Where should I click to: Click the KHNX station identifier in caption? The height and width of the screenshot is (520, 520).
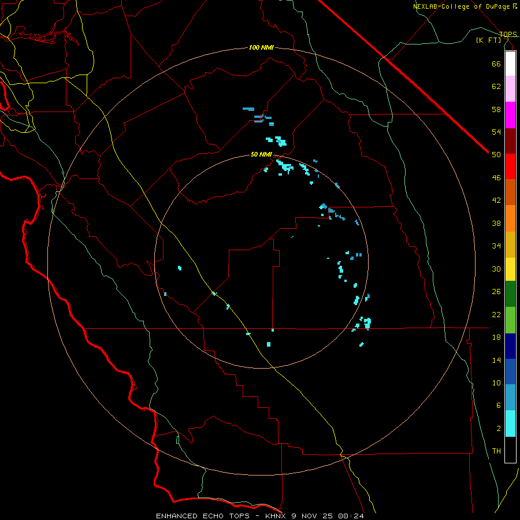(x=277, y=516)
